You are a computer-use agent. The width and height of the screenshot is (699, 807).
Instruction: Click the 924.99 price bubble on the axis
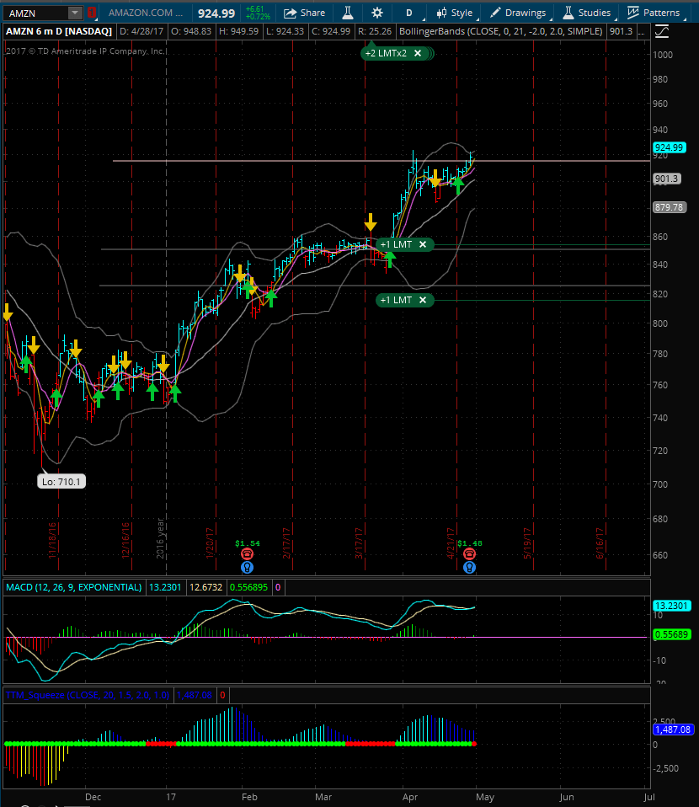pyautogui.click(x=670, y=147)
